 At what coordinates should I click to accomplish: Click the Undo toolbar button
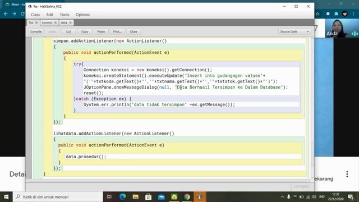[x=52, y=31]
